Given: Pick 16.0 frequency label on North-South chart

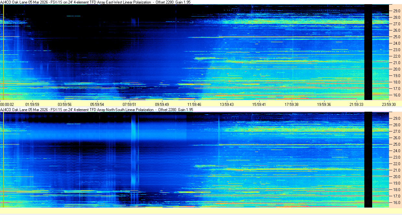Looking at the screenshot, I should click(x=396, y=203).
